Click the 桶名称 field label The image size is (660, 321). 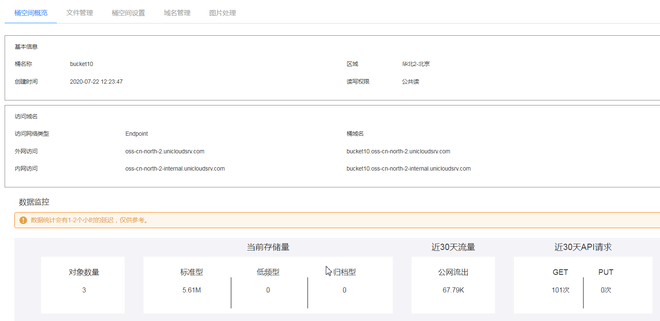[x=23, y=64]
